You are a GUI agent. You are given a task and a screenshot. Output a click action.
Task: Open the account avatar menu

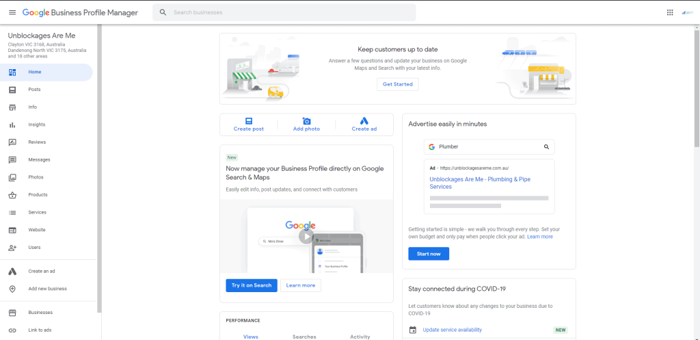click(687, 12)
